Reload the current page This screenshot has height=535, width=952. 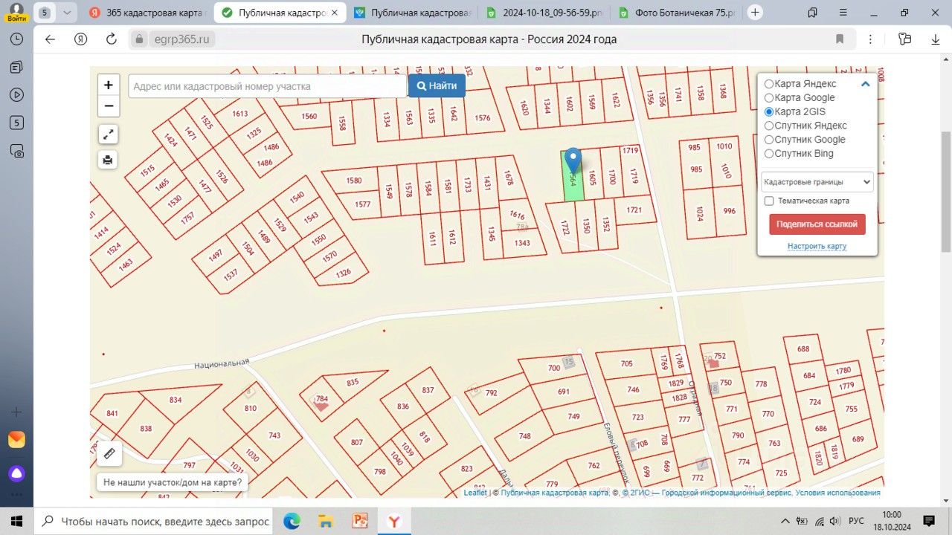click(112, 39)
